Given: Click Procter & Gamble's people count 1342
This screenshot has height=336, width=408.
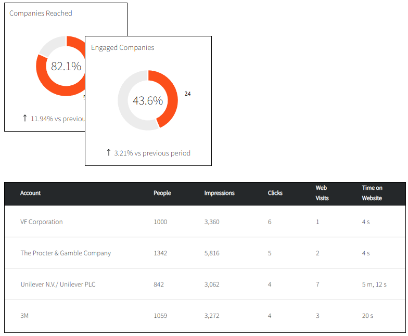Looking at the screenshot, I should (x=160, y=253).
